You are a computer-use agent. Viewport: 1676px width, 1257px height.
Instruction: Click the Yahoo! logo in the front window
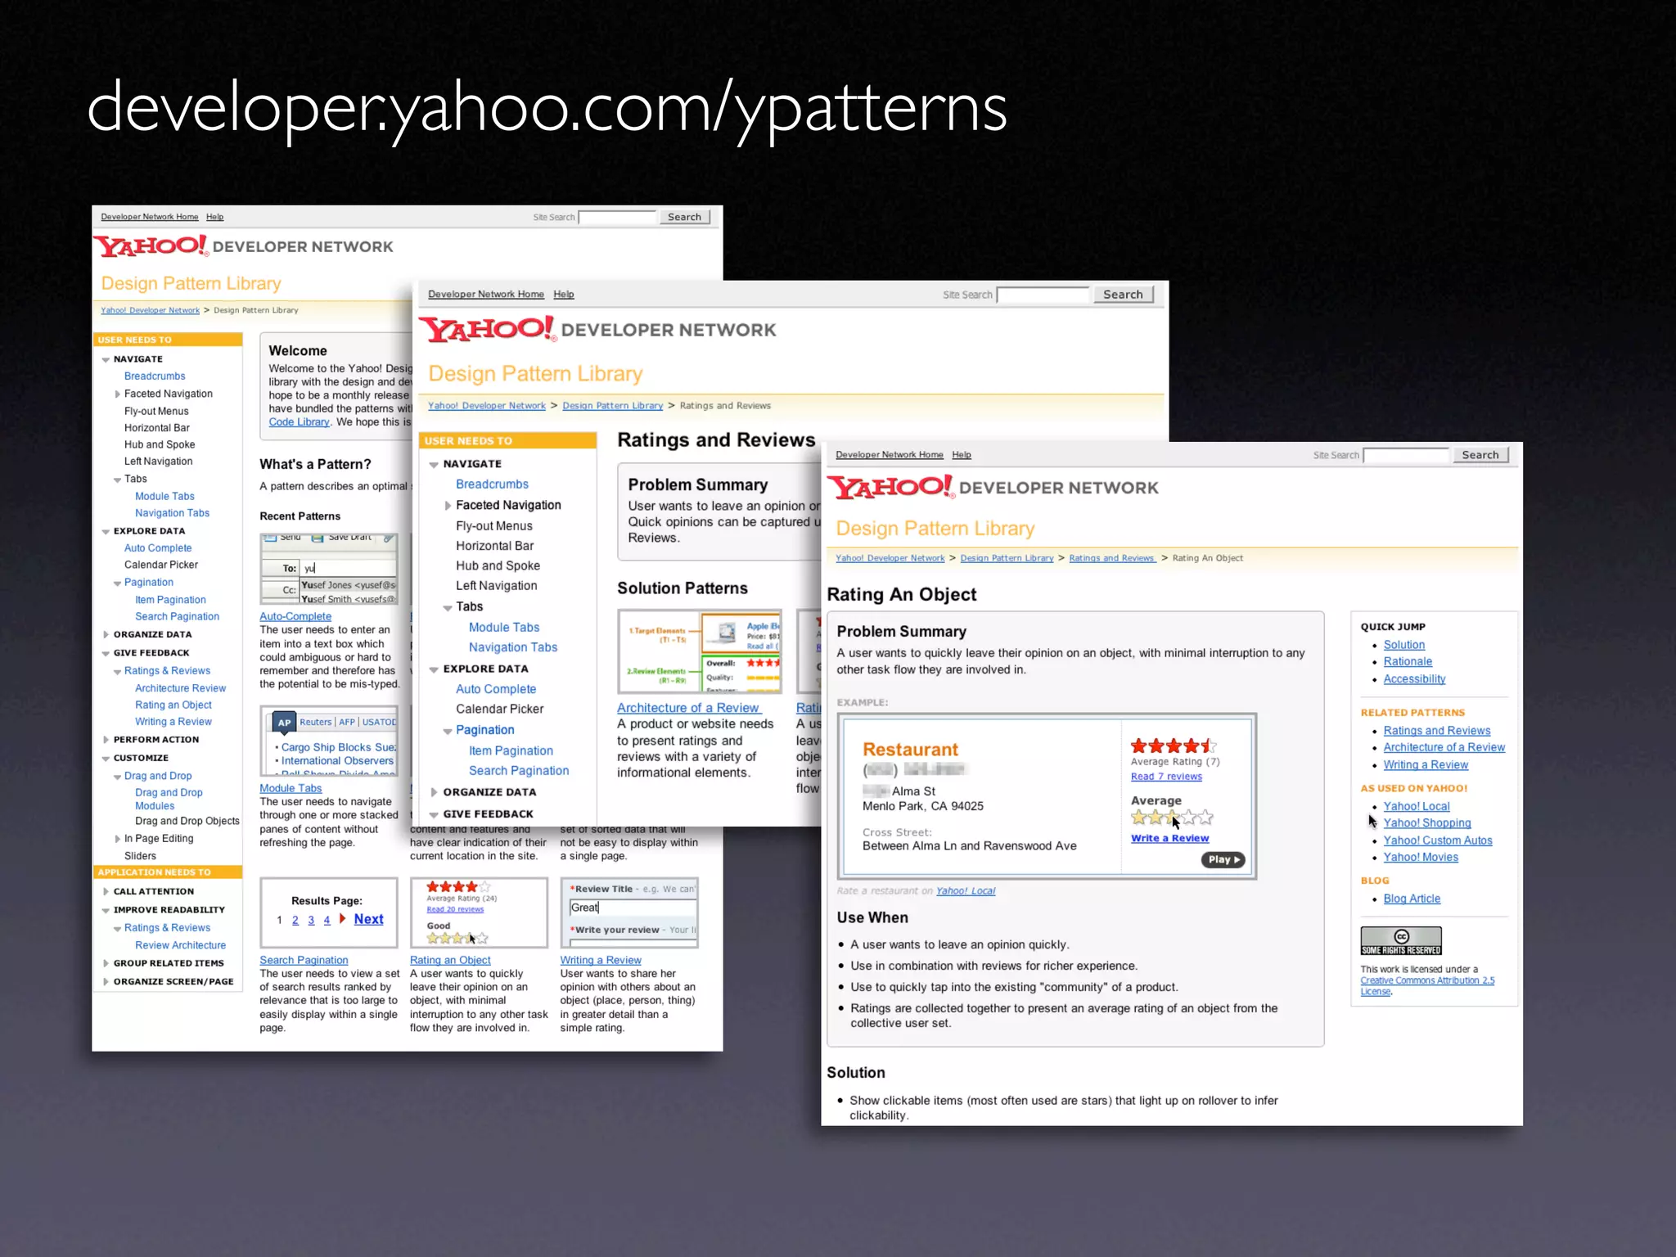(x=891, y=488)
